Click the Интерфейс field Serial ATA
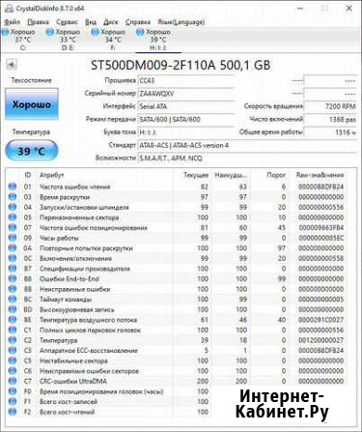Image resolution: width=362 pixels, height=432 pixels. pos(186,106)
